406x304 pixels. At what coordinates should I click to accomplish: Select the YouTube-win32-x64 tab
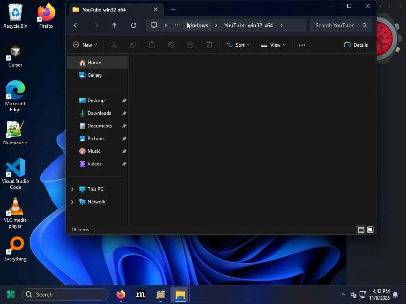click(x=115, y=9)
